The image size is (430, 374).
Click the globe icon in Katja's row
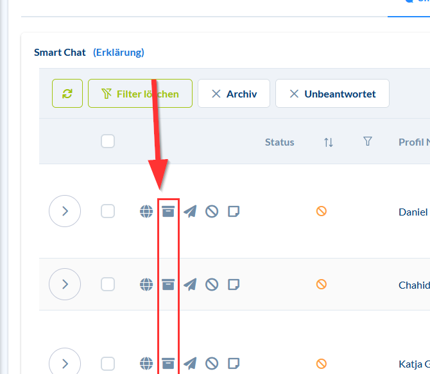pos(146,363)
